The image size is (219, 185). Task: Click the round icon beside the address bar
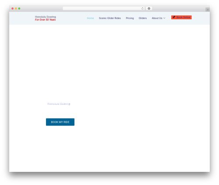tap(149, 8)
